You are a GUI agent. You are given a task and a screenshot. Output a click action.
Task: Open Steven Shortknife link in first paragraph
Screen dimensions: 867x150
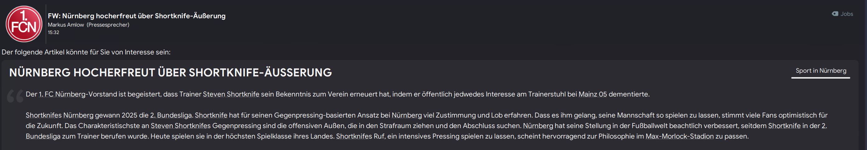231,94
